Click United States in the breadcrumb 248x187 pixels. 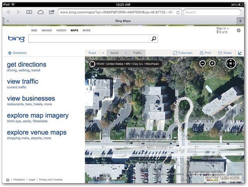pos(115,64)
